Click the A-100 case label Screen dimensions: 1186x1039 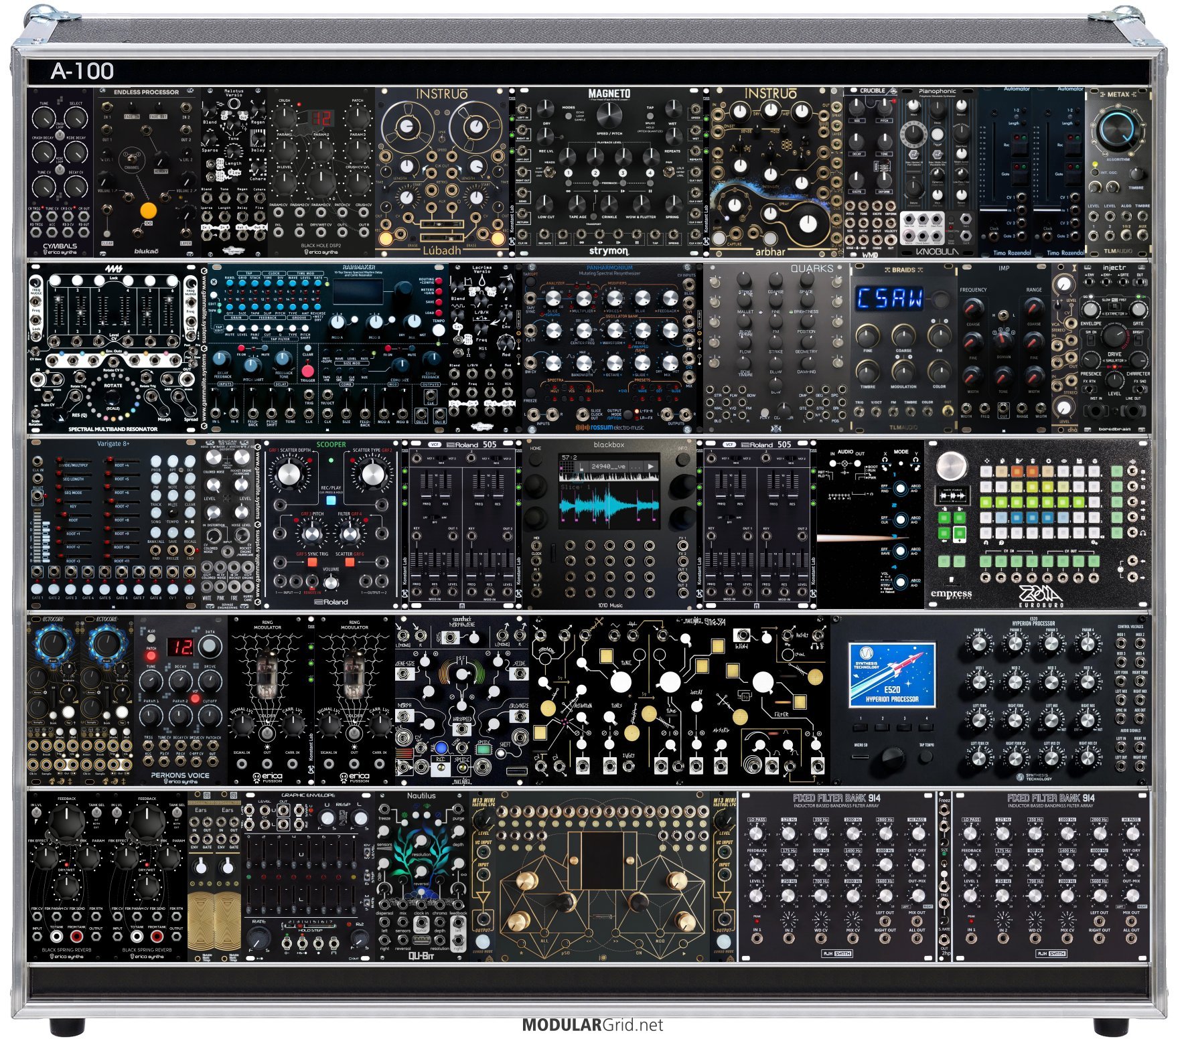[82, 71]
